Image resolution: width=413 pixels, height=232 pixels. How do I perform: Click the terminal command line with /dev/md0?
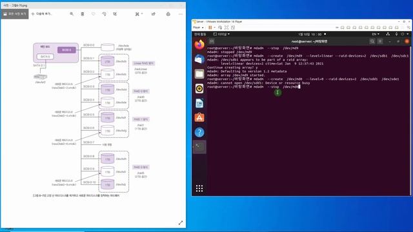[254, 87]
